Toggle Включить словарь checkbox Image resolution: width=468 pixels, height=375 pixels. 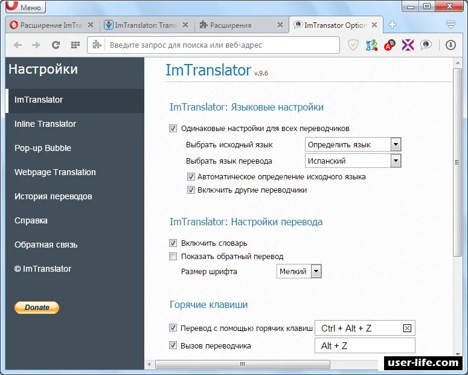173,243
